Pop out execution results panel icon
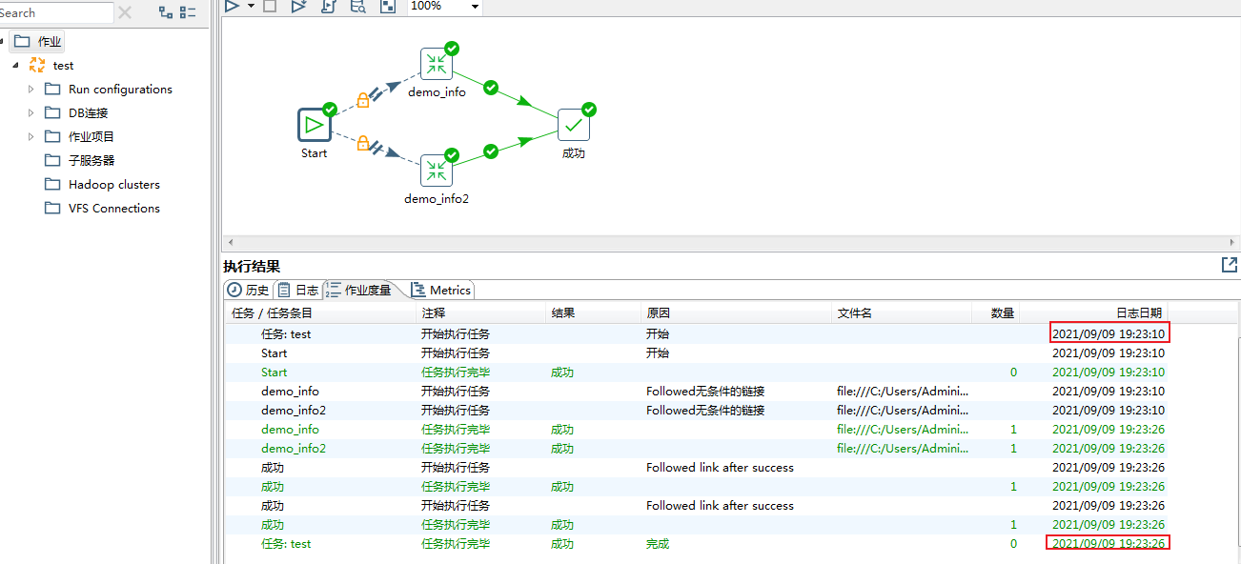 tap(1230, 265)
